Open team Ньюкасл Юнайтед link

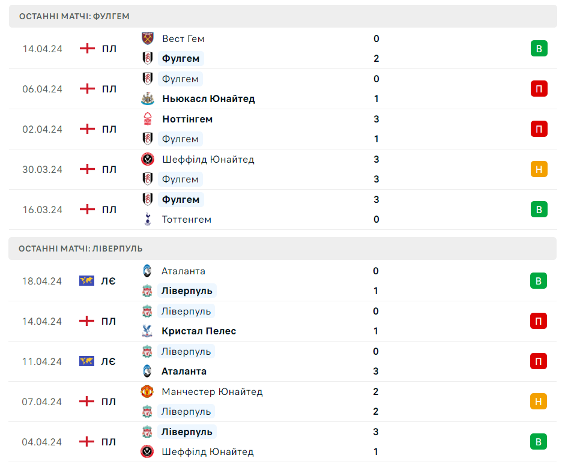click(208, 98)
